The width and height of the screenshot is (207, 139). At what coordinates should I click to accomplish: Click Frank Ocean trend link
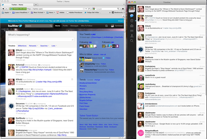point(85,106)
